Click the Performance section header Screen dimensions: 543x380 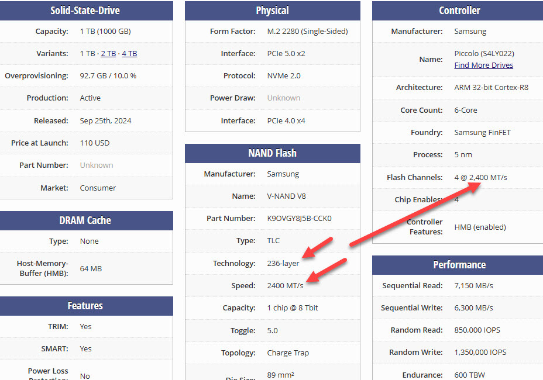pos(459,265)
